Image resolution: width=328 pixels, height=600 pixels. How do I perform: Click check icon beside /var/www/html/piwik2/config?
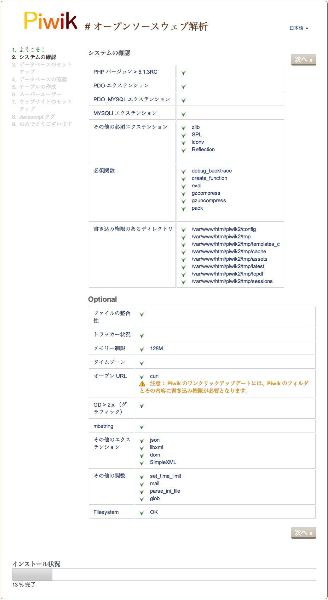pyautogui.click(x=184, y=230)
